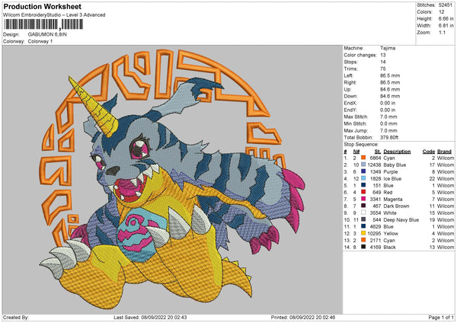This screenshot has width=457, height=323.
Task: Click the Blue swatch with 151 stitches
Action: (x=363, y=185)
